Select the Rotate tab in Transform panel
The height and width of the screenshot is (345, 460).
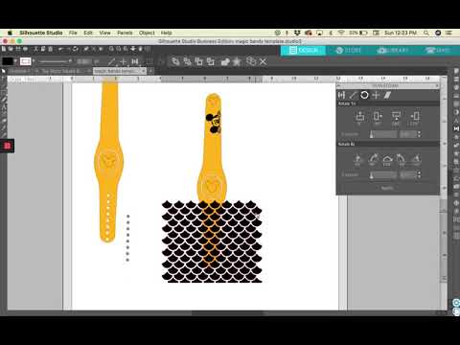click(x=364, y=95)
